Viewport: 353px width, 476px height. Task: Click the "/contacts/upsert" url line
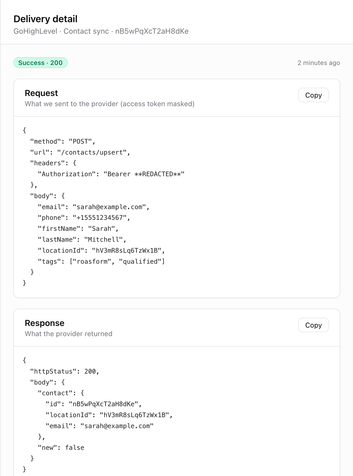[x=80, y=152]
